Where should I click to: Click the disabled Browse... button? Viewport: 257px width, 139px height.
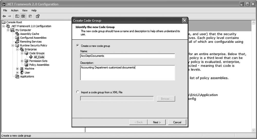166,99
